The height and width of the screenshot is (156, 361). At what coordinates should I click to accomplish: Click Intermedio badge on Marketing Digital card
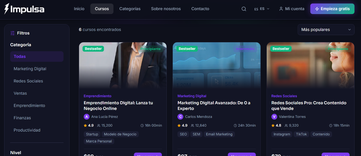[245, 49]
